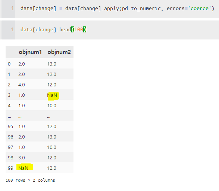
Task: Click index label 96
Action: point(10,137)
